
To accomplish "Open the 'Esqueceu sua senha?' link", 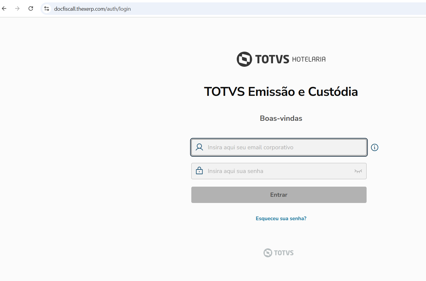I will (281, 218).
